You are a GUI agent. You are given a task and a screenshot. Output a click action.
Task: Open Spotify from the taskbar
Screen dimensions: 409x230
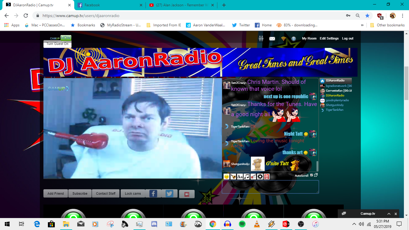pyautogui.click(x=242, y=224)
